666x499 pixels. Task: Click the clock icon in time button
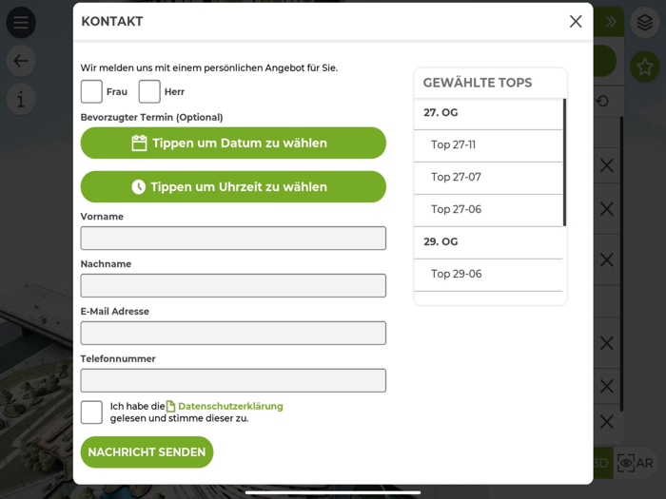(139, 186)
